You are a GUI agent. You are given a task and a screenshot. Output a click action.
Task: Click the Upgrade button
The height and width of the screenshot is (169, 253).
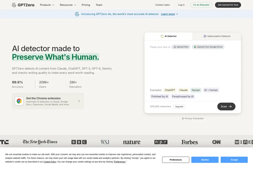pyautogui.click(x=179, y=107)
